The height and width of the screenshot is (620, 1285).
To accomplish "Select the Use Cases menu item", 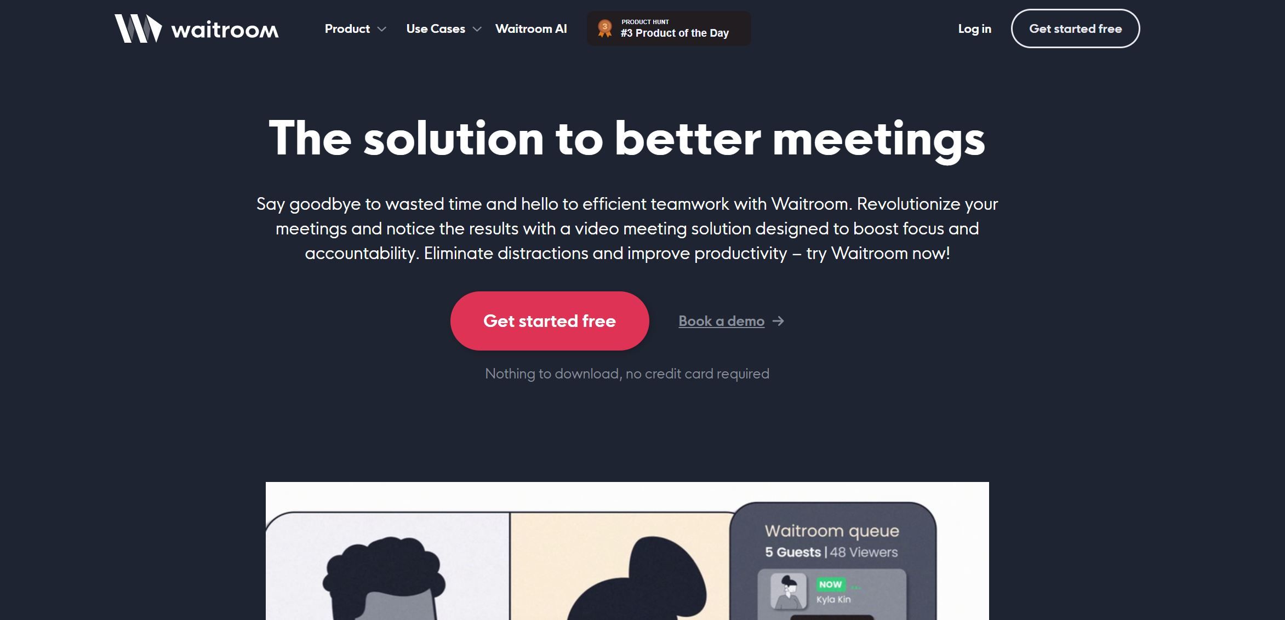I will point(443,28).
